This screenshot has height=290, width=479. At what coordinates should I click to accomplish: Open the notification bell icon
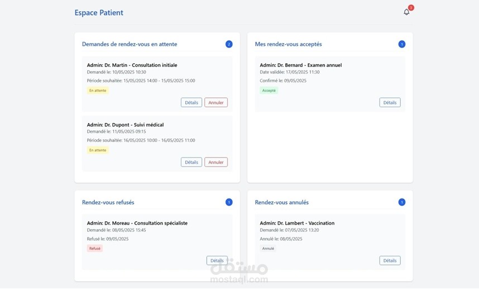(406, 12)
